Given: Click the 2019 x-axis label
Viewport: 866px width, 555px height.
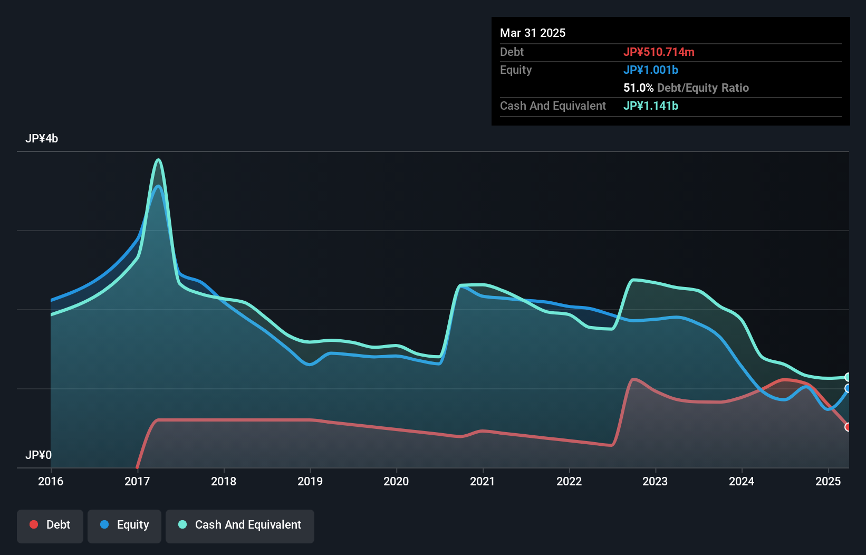Looking at the screenshot, I should 310,481.
